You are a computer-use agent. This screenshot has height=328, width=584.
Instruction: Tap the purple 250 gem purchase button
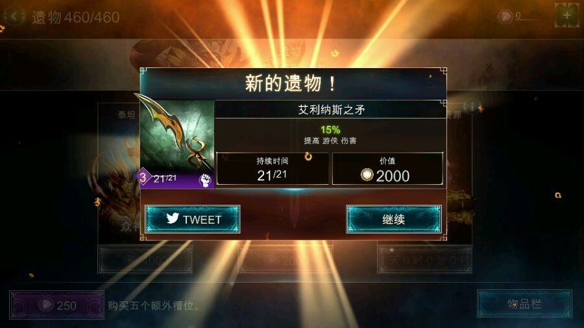tap(56, 305)
